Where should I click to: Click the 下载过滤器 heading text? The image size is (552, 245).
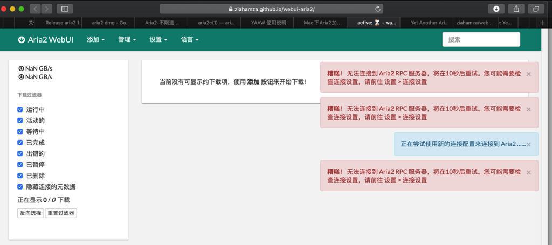[30, 95]
